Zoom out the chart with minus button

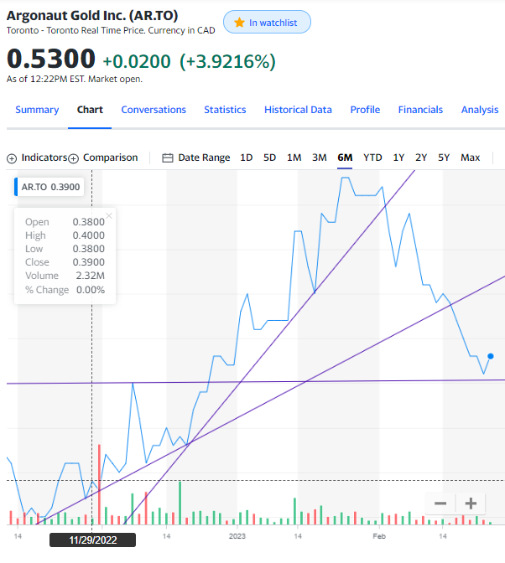tap(440, 504)
